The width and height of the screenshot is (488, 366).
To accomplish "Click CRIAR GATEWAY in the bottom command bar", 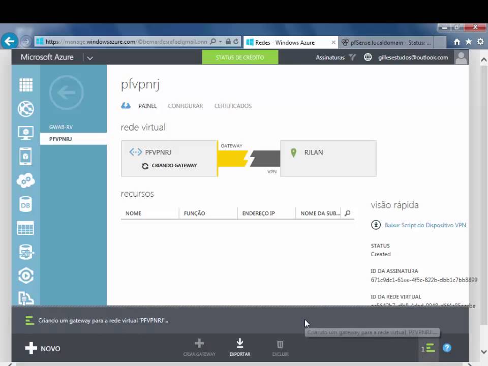I will [x=199, y=348].
